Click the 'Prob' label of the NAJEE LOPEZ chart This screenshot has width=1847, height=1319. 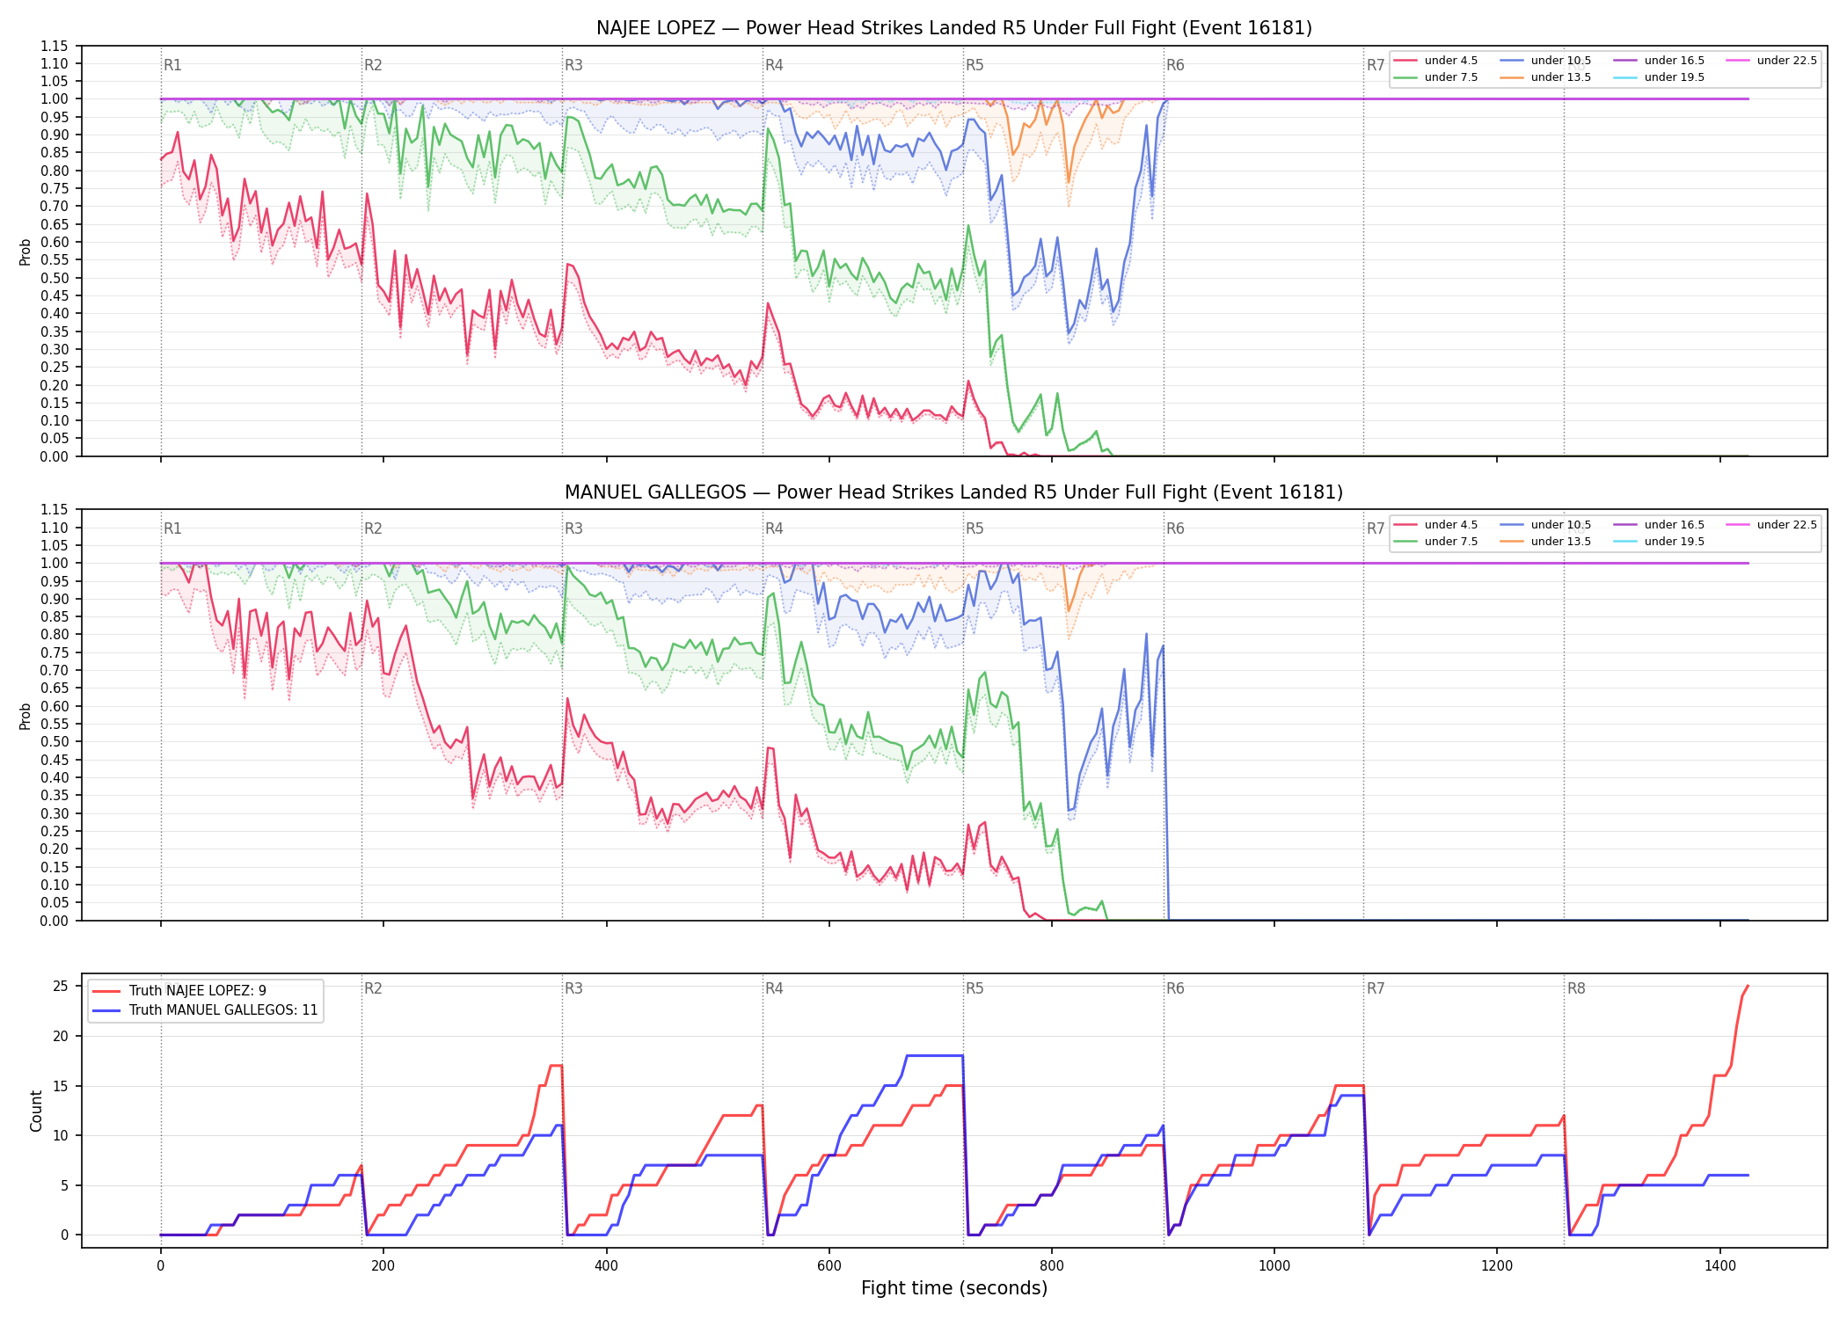pyautogui.click(x=26, y=251)
